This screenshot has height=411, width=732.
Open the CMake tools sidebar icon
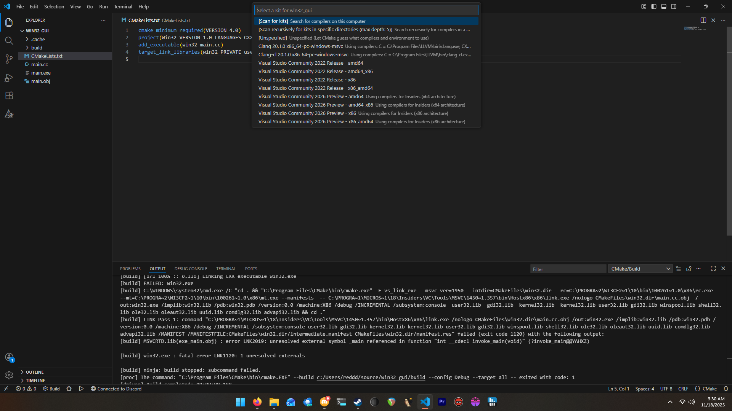pyautogui.click(x=9, y=114)
